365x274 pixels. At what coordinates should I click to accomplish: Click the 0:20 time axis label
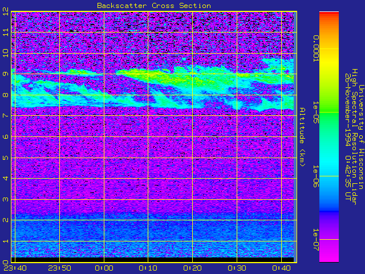[x=193, y=268]
